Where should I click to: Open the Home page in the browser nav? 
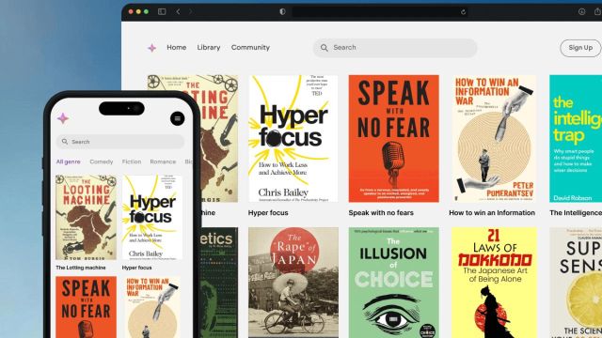(x=176, y=48)
